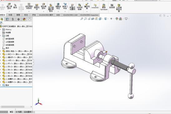
Task: Click the Apply Scene icon
Action: (x=120, y=19)
